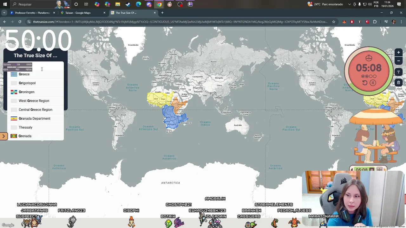Open the MetaMask fox extension
This screenshot has width=406, height=228.
pos(344,22)
